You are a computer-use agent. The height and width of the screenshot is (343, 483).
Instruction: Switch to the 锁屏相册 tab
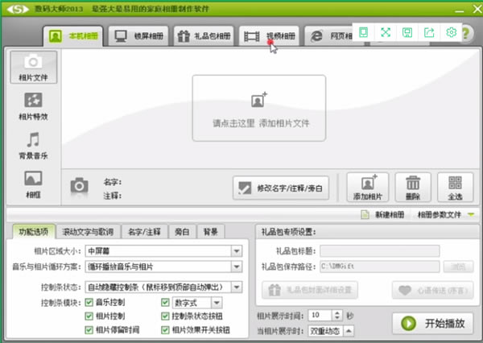(x=138, y=36)
